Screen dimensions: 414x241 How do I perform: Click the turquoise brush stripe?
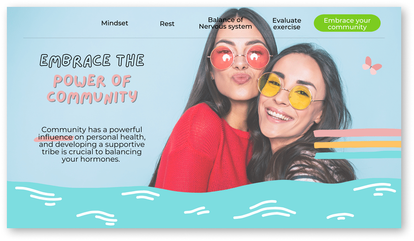click(358, 154)
